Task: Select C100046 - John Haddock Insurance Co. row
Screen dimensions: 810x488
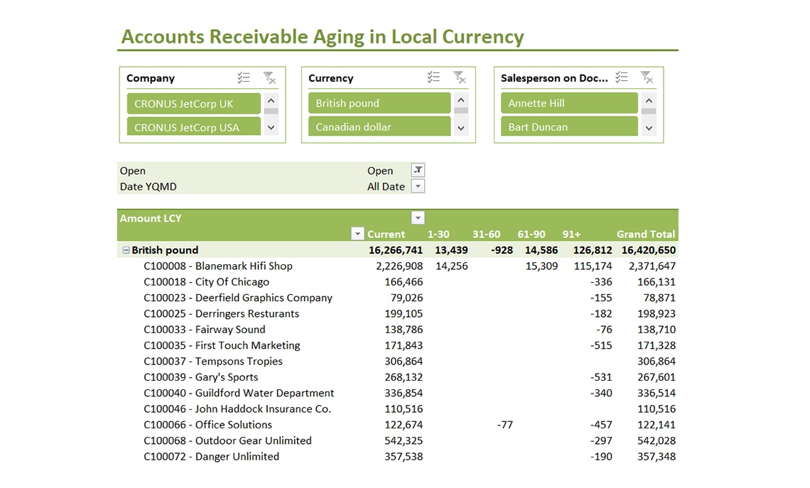Action: [x=398, y=409]
